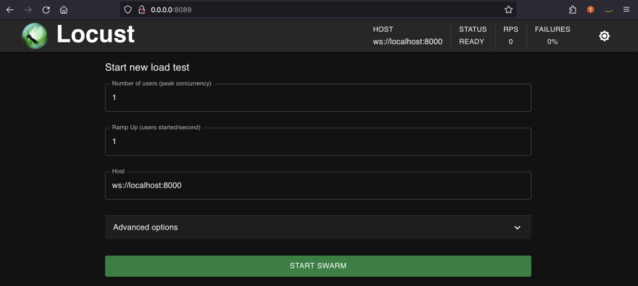Open the browser hamburger menu
638x286 pixels.
(626, 10)
